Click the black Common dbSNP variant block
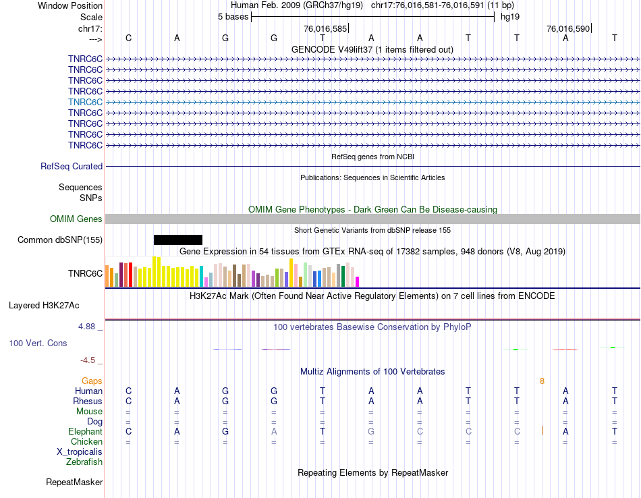Viewport: 641px width, 498px height. pyautogui.click(x=178, y=240)
